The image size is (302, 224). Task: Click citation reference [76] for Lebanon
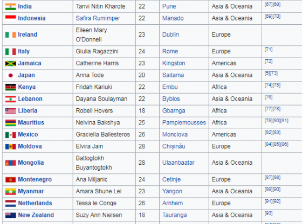[x=269, y=97]
